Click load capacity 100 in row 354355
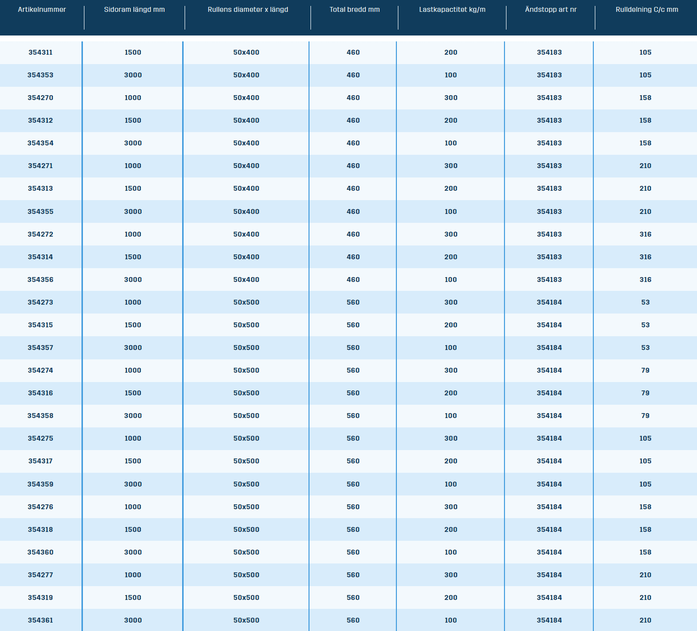 [x=451, y=211]
